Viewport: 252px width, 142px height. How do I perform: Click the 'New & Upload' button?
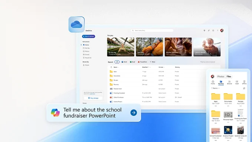89,36
